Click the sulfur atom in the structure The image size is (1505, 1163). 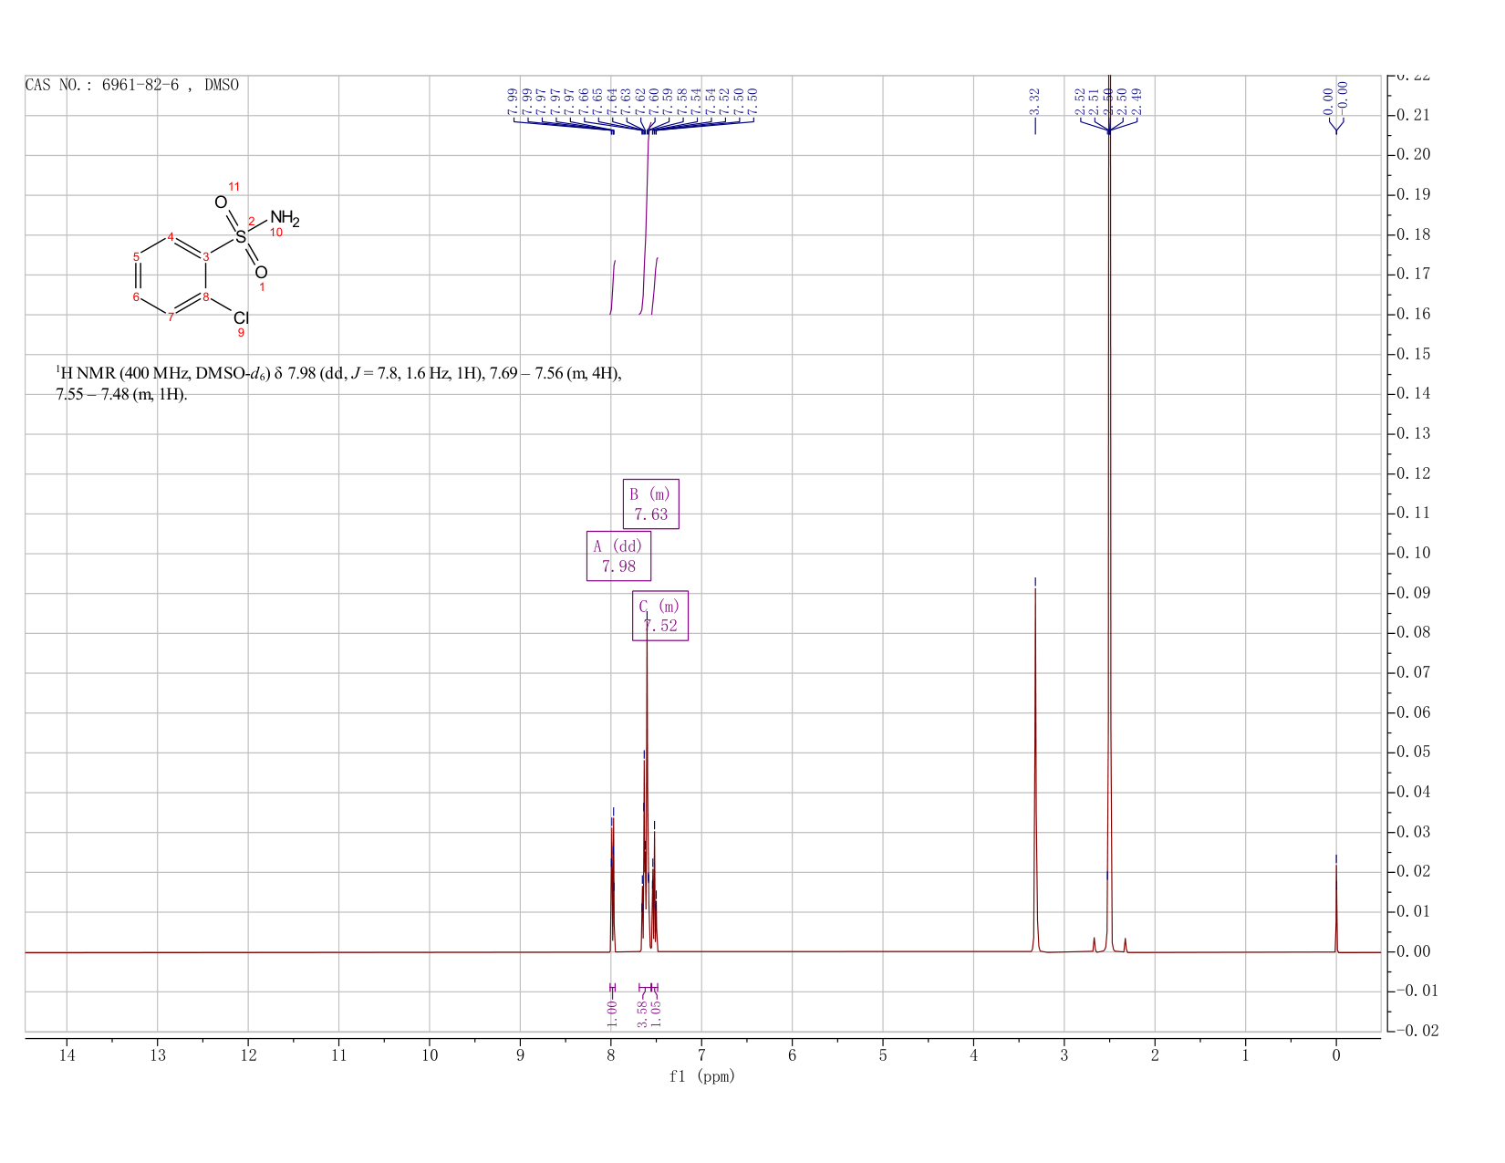click(241, 237)
